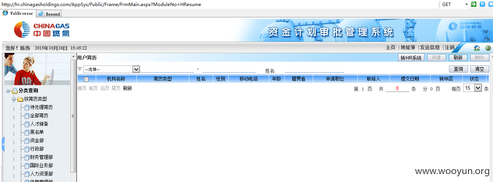493x182 pixels.
Task: Collapse the 分类查询 tree node
Action: (8, 91)
